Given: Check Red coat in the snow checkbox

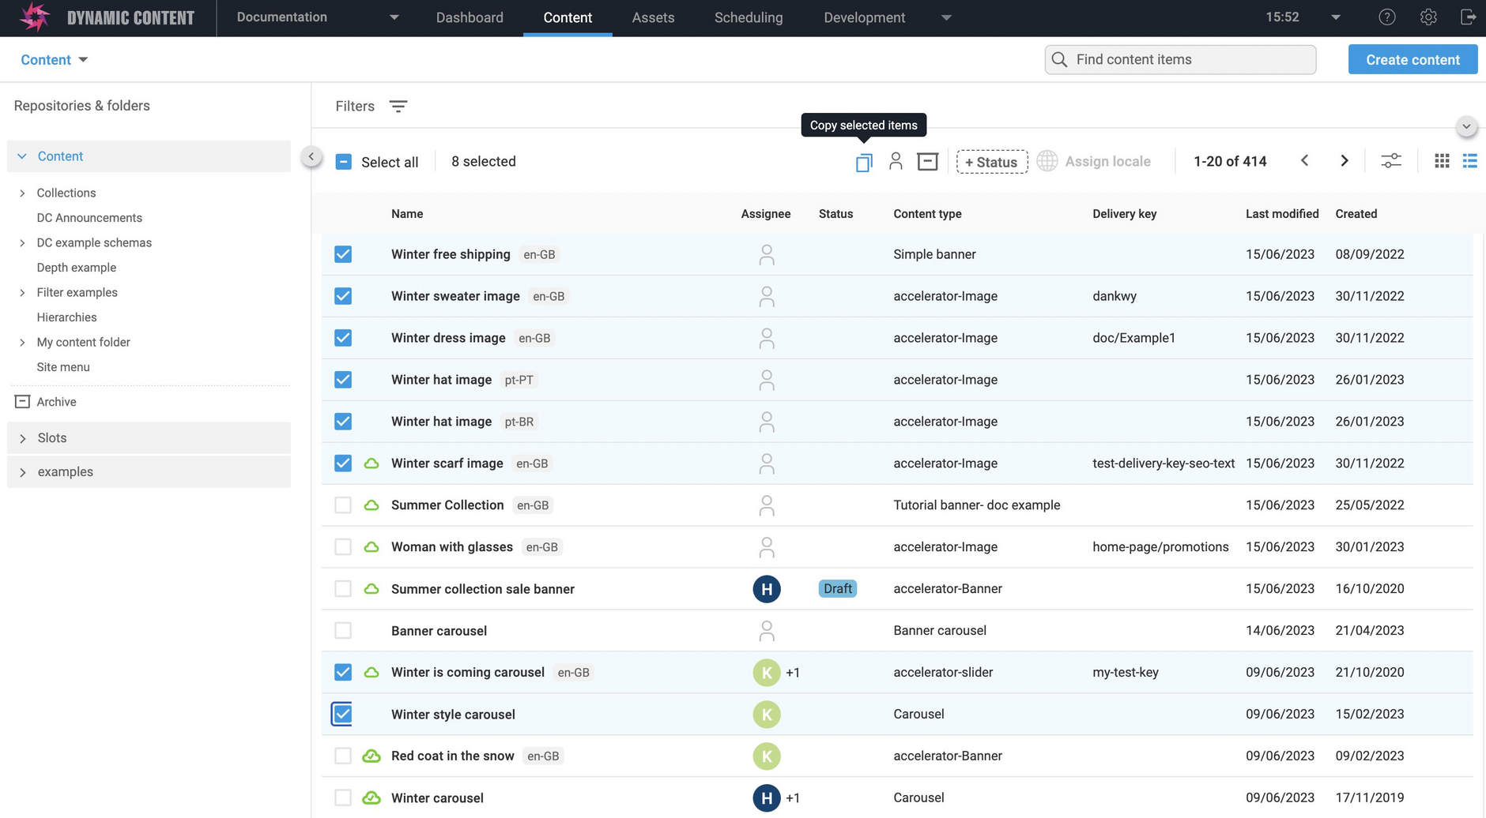Looking at the screenshot, I should 343,756.
